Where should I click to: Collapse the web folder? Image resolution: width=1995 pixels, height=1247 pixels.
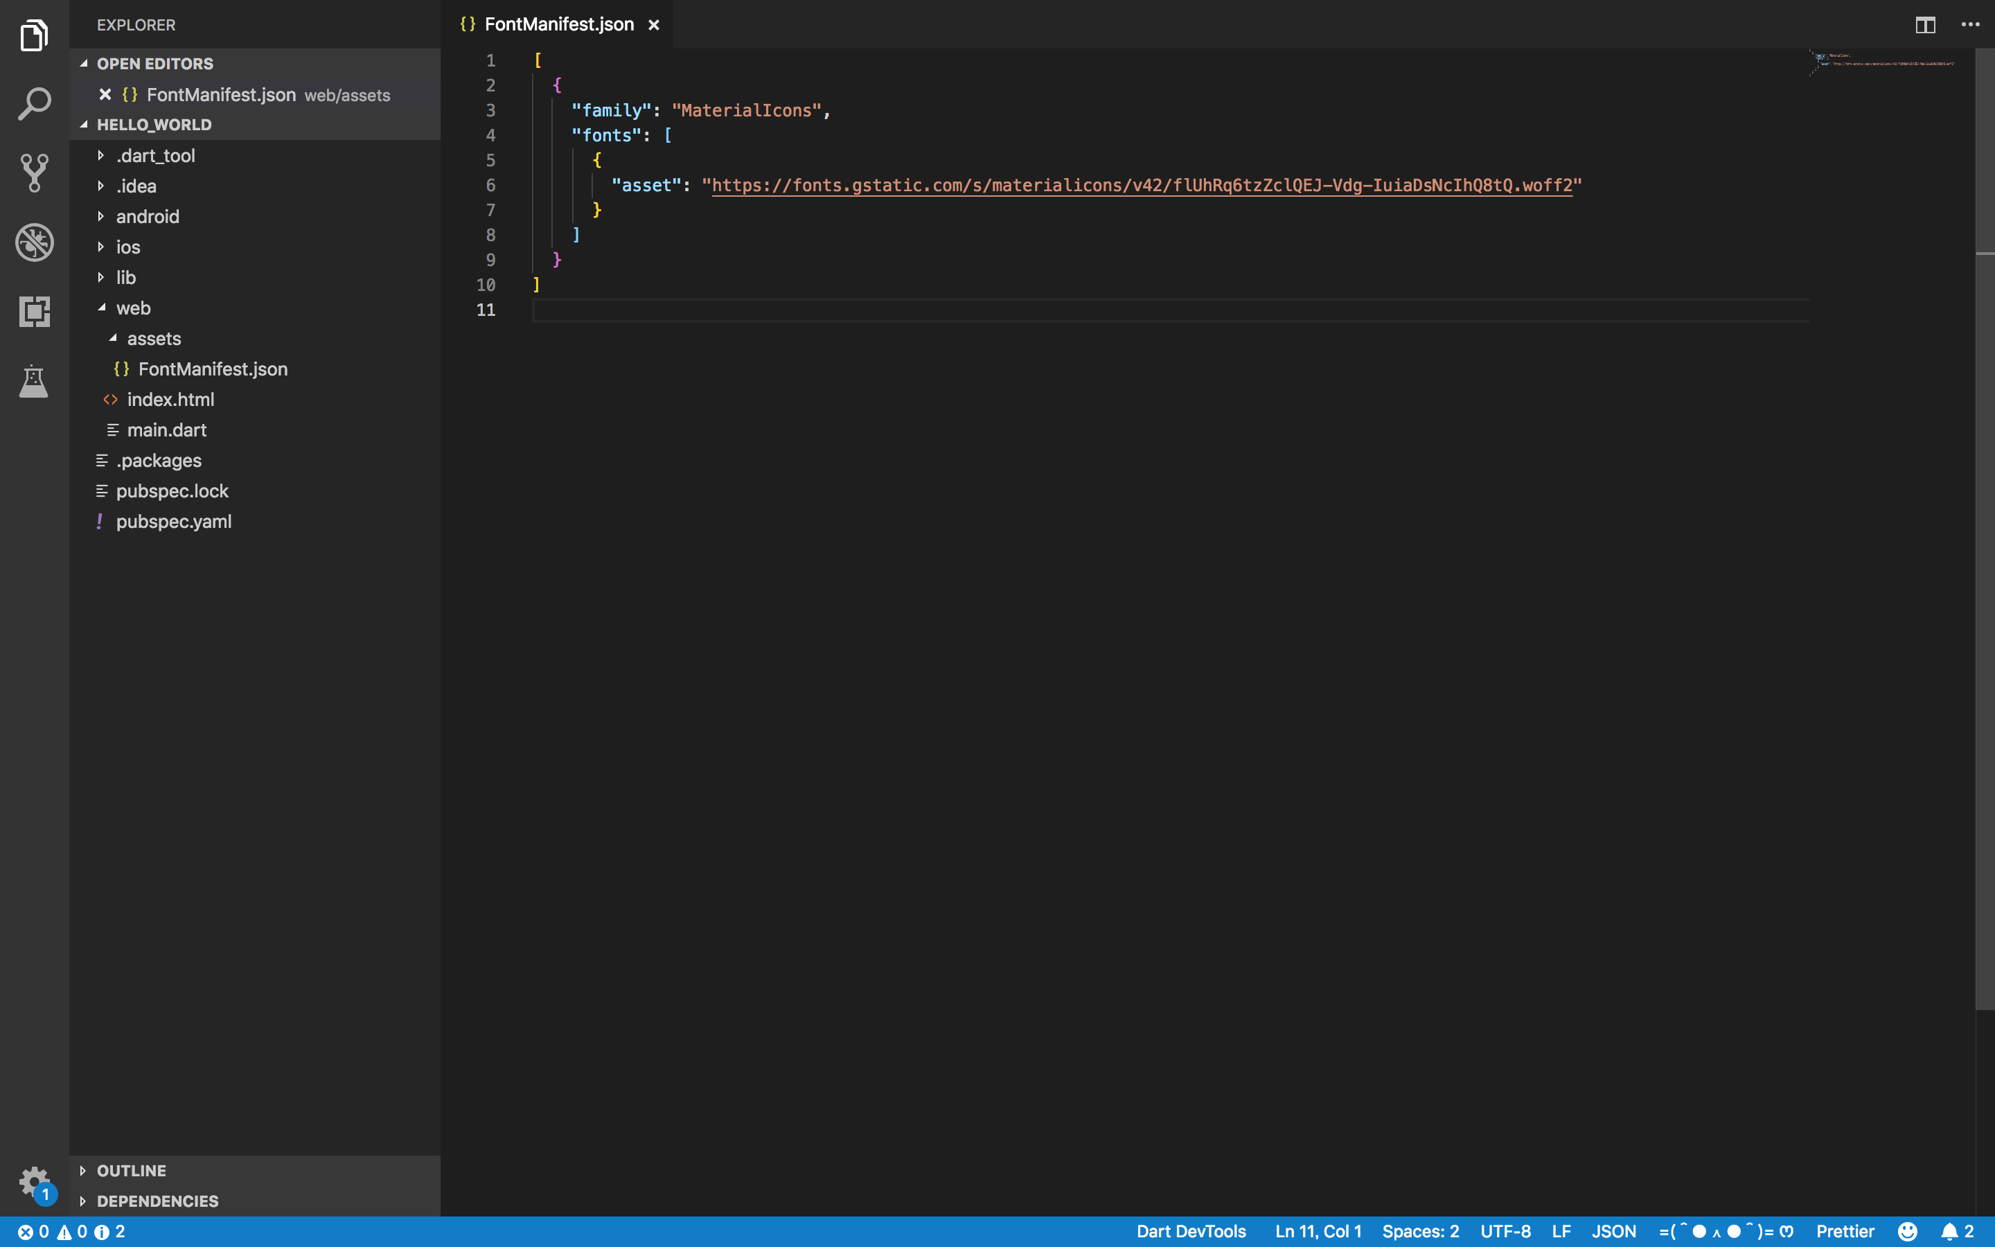(x=133, y=308)
